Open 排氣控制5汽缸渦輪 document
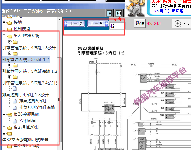 pyautogui.click(x=37, y=108)
